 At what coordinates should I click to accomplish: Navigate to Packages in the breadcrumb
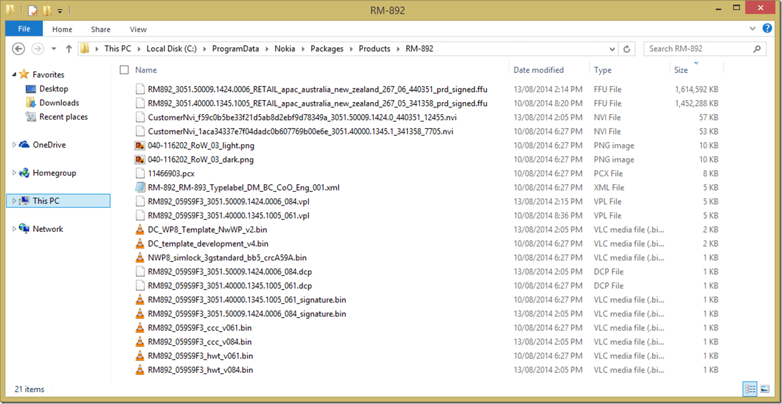point(327,49)
